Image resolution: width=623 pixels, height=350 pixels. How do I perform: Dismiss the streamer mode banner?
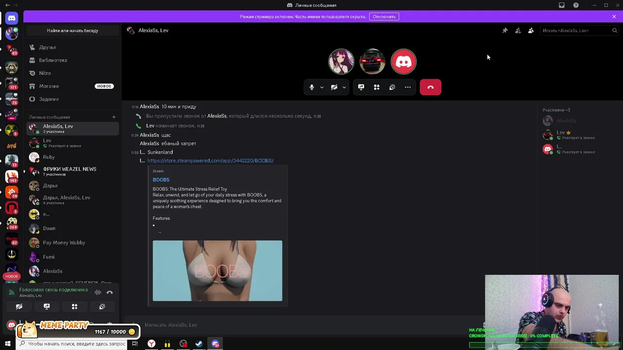point(614,17)
